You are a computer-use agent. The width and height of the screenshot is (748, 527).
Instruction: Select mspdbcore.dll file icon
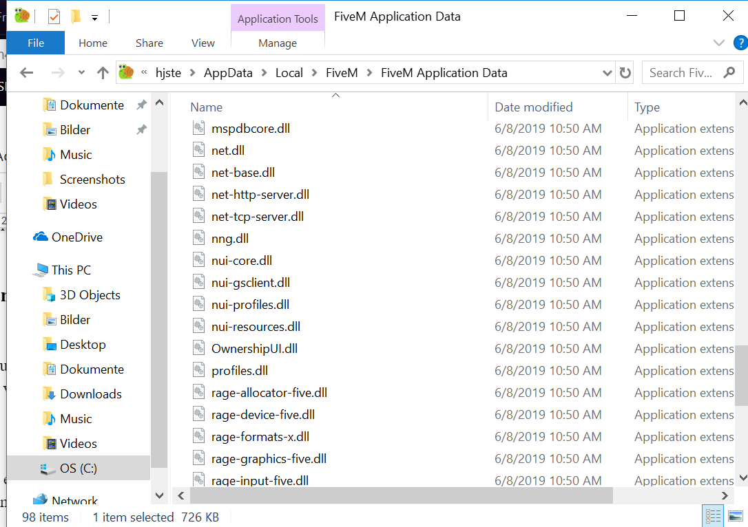point(199,128)
